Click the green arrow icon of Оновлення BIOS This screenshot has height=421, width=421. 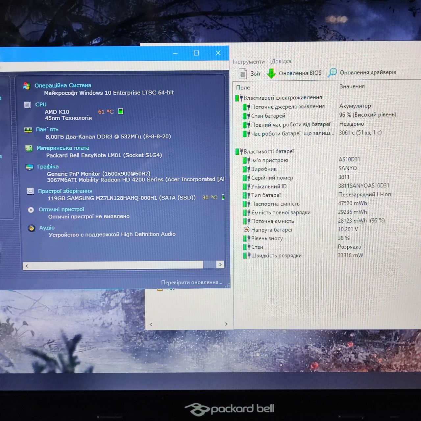point(271,73)
